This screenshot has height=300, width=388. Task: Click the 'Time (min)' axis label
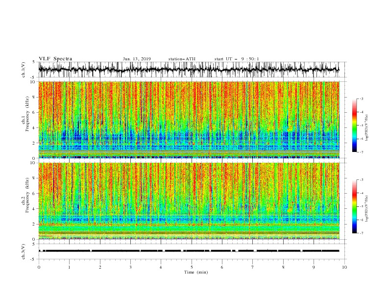[196, 272]
